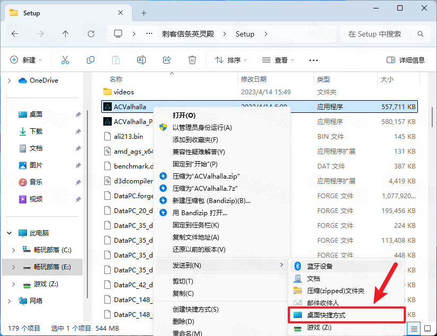Image resolution: width=437 pixels, height=336 pixels.
Task: Go forward with the right arrow
Action: 40,34
